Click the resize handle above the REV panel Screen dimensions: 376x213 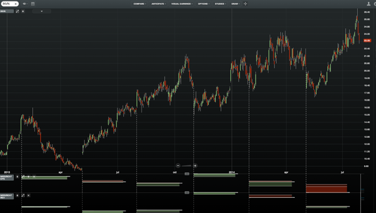(x=187, y=192)
